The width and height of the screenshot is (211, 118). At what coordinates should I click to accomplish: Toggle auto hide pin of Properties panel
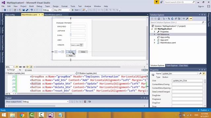[x=202, y=70]
